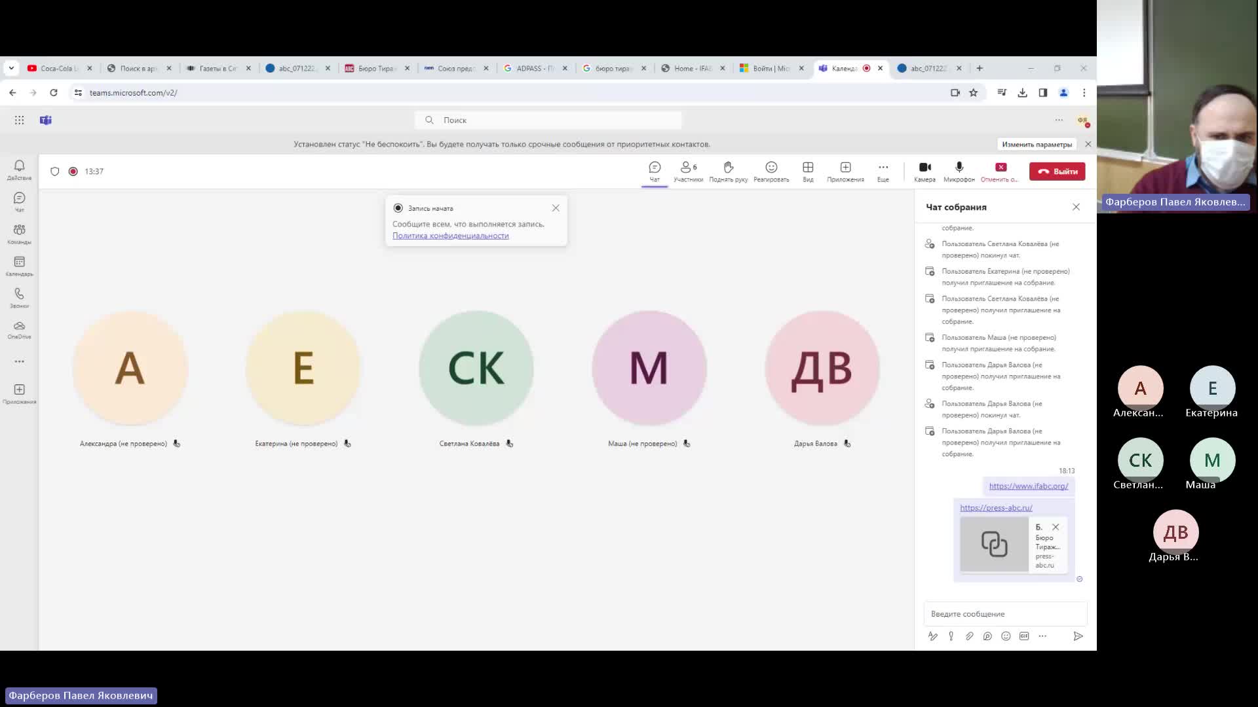The width and height of the screenshot is (1258, 707).
Task: Close the Запись начата notification
Action: pos(556,208)
